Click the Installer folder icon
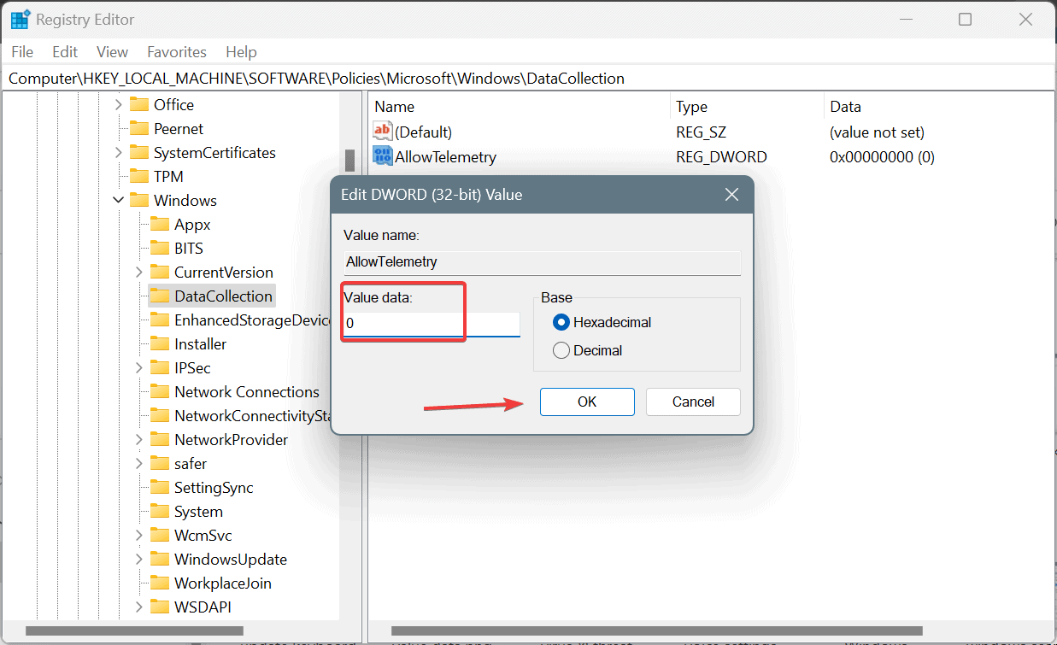This screenshot has width=1057, height=645. [x=160, y=343]
